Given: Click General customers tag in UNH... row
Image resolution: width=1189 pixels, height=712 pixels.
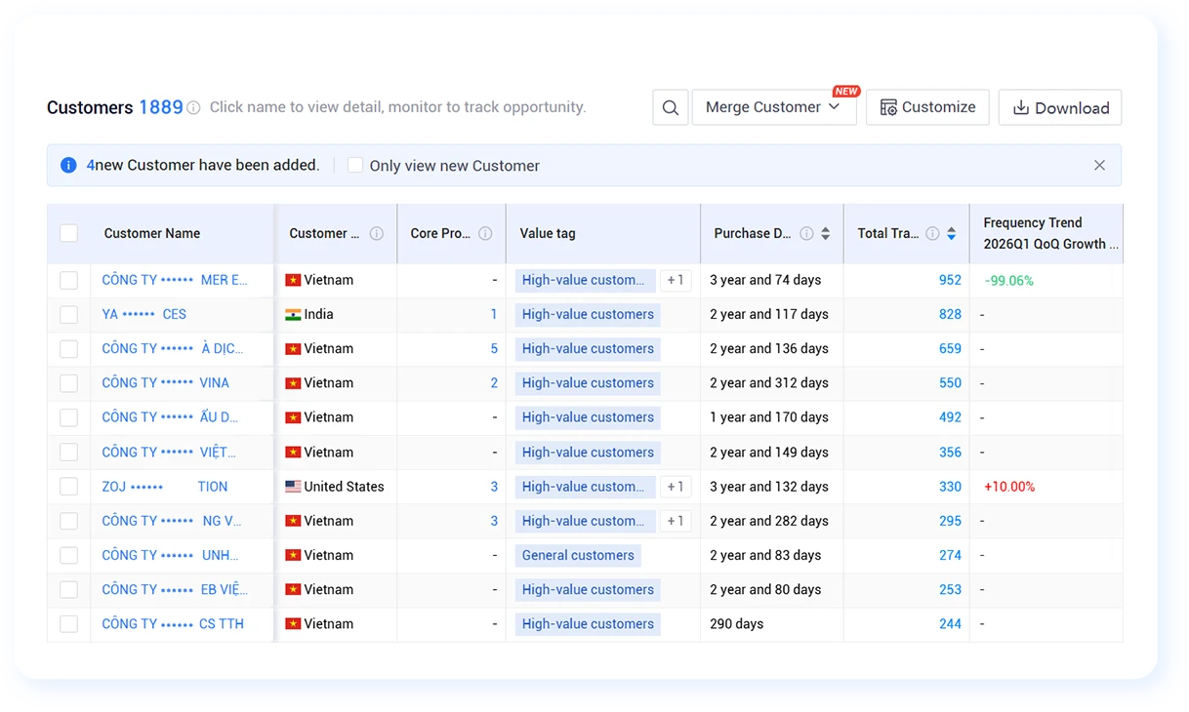Looking at the screenshot, I should pyautogui.click(x=578, y=555).
